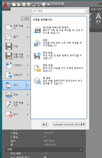Choose 전자 전송 eTransmit option

[59, 55]
